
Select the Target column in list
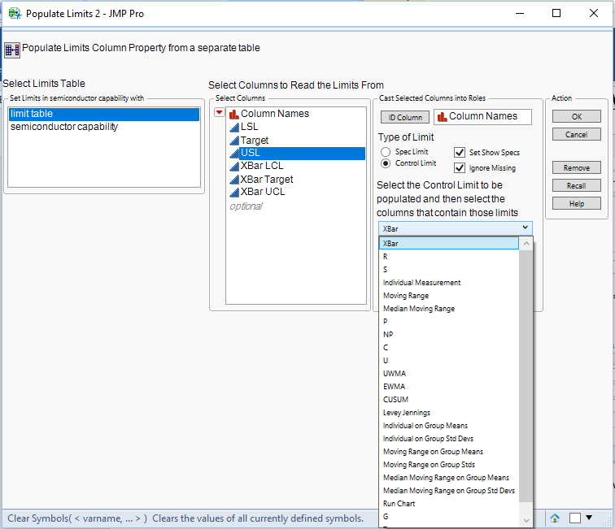coord(254,140)
